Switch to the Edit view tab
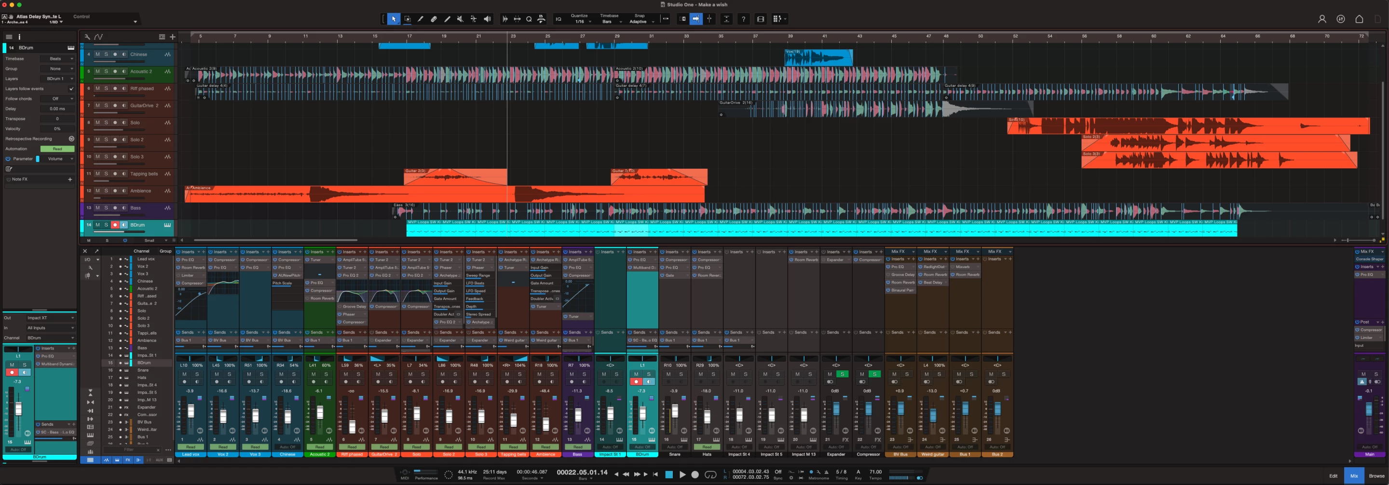1389x485 pixels. (1333, 476)
